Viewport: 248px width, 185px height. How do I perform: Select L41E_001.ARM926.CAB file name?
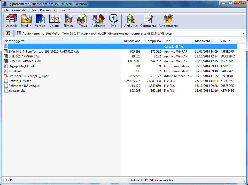[24, 56]
